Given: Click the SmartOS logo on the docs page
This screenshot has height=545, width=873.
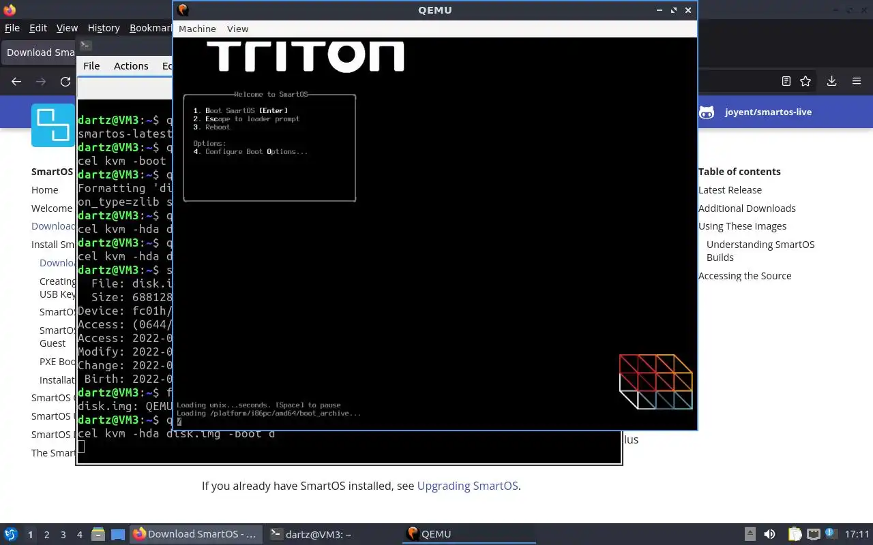Looking at the screenshot, I should [53, 125].
